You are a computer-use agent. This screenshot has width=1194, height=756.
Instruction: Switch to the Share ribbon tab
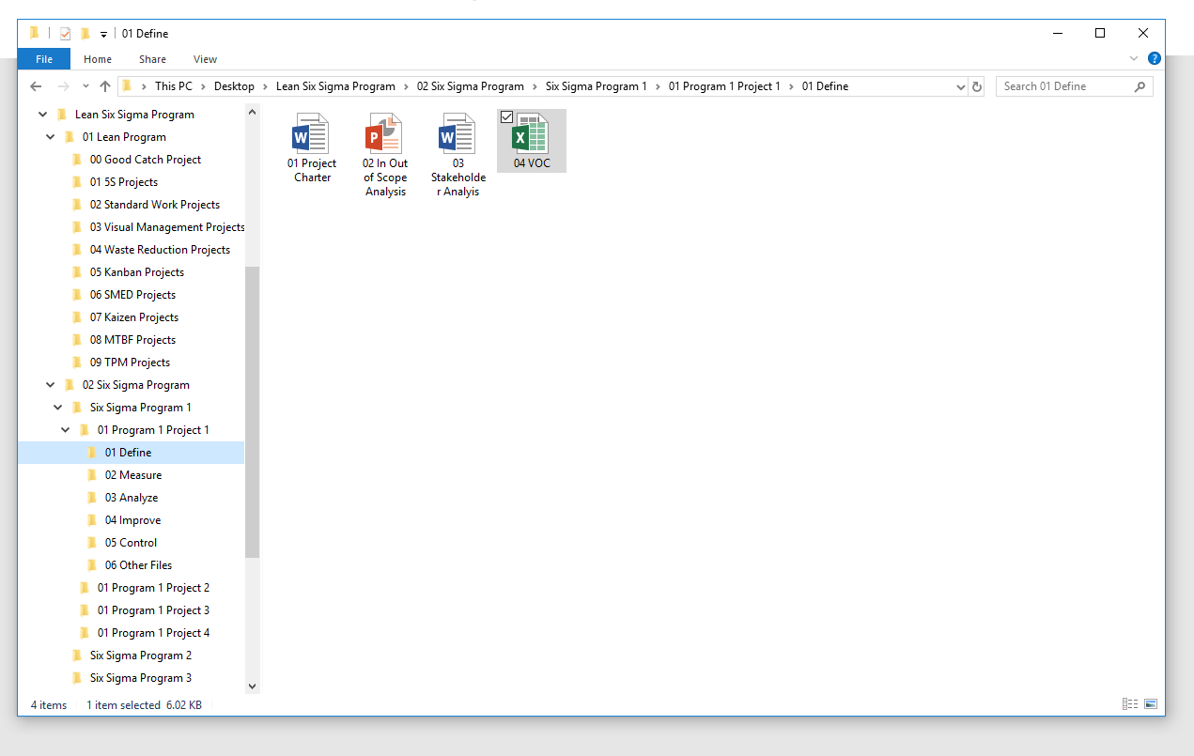[x=152, y=59]
